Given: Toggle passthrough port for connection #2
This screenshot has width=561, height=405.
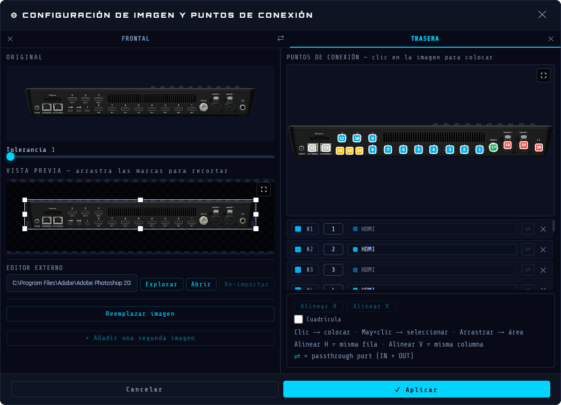Looking at the screenshot, I should pos(528,249).
